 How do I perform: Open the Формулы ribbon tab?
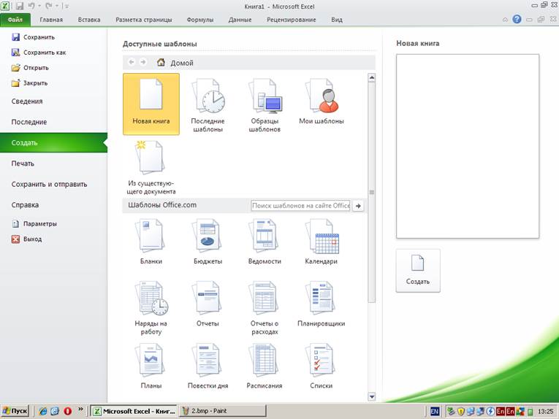point(200,20)
